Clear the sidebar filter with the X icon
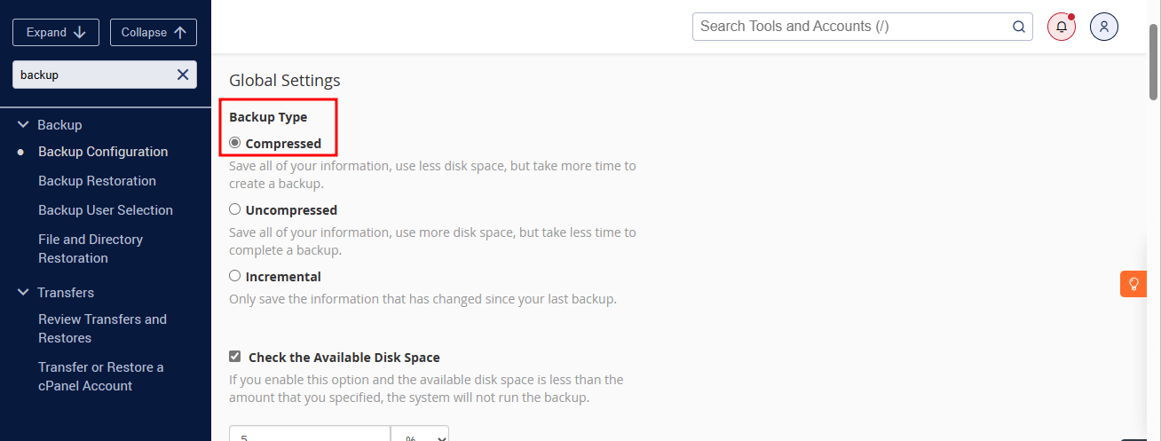The image size is (1161, 441). click(183, 75)
